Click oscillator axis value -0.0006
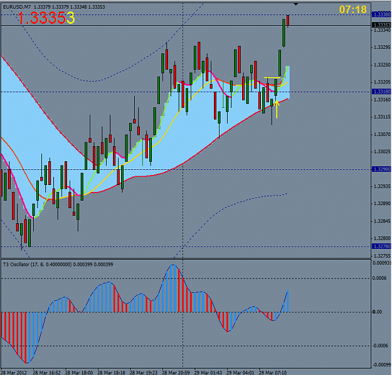This screenshot has height=375, width=392. 380,346
